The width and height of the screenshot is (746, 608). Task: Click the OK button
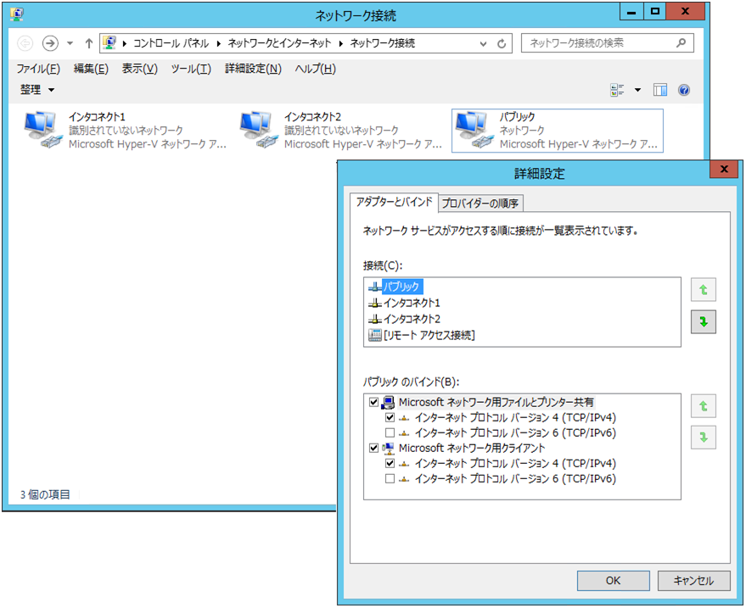coord(613,581)
